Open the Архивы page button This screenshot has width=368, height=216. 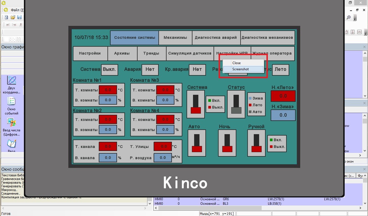tap(122, 53)
